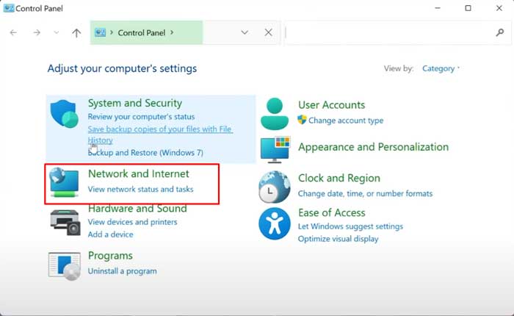Open Uninstall a program link

coord(122,271)
